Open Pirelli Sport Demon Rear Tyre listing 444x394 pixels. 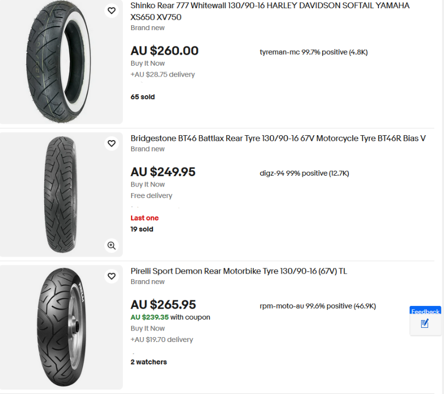(x=239, y=271)
